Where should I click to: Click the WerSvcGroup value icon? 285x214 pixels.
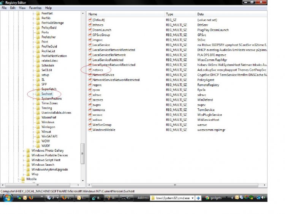pyautogui.click(x=90, y=125)
